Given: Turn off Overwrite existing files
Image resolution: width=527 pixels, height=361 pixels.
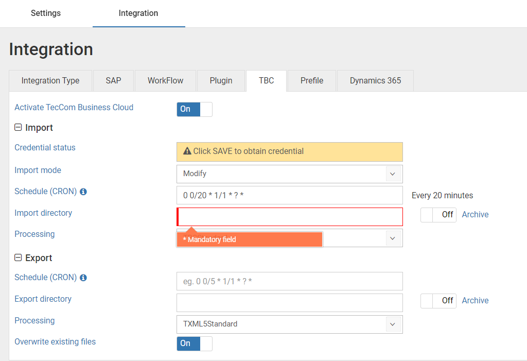Looking at the screenshot, I should [195, 343].
